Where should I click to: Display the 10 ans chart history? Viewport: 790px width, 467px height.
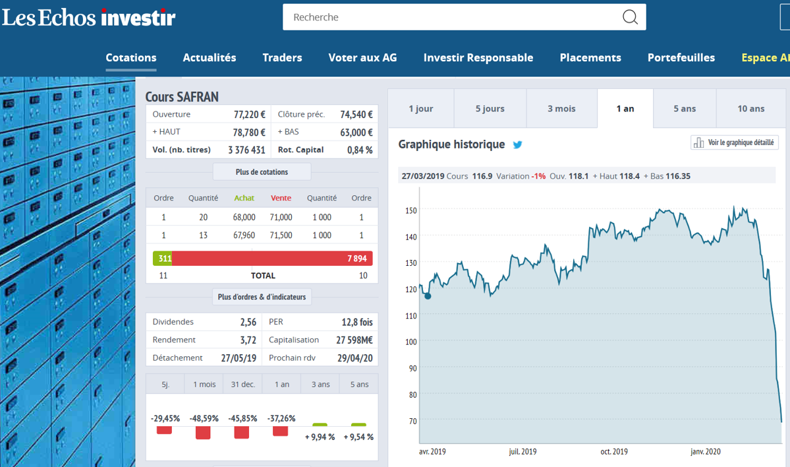[751, 109]
